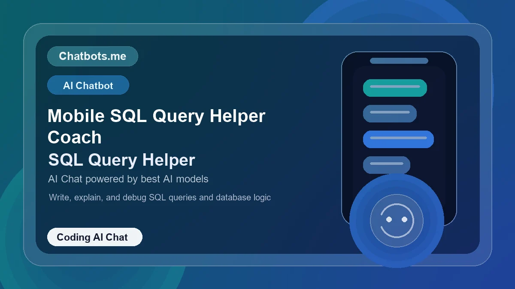Switch to the AI Chatbot tab

click(88, 85)
